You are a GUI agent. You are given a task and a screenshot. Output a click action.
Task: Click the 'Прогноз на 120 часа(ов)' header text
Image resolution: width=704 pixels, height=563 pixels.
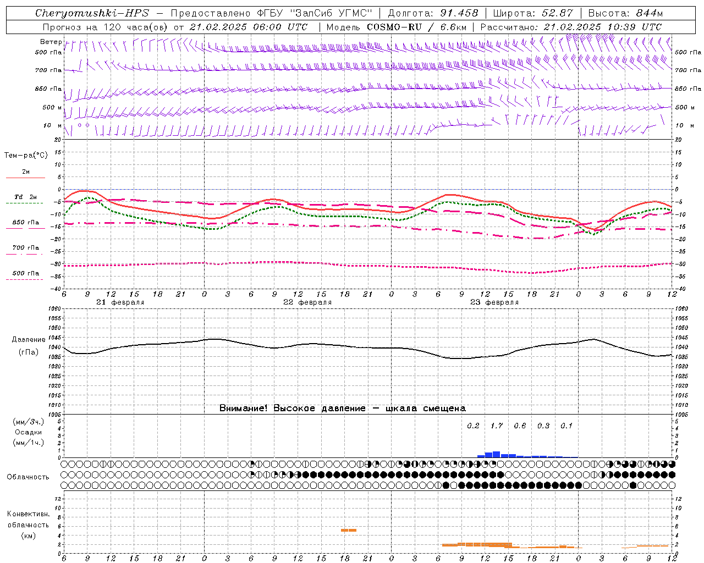[x=106, y=27]
